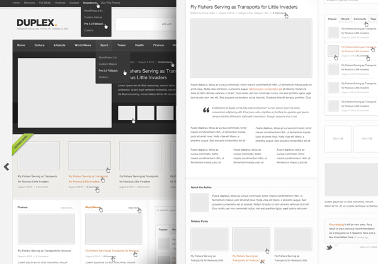Click the search field on the homepage
This screenshot has width=378, height=264.
pos(166,211)
